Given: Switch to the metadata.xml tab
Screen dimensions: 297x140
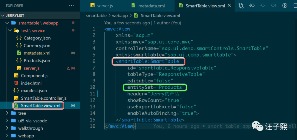Looking at the screenshot, I should click(152, 6).
